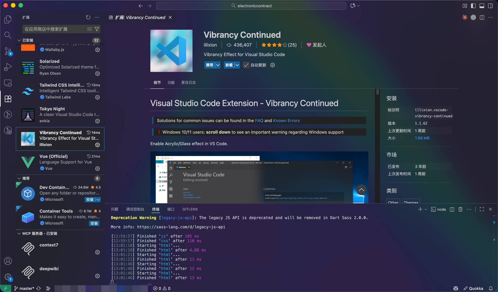Screen dimensions: 498x292
Task: Open the Copilot chat dropdown in title bar
Action: [x=358, y=6]
